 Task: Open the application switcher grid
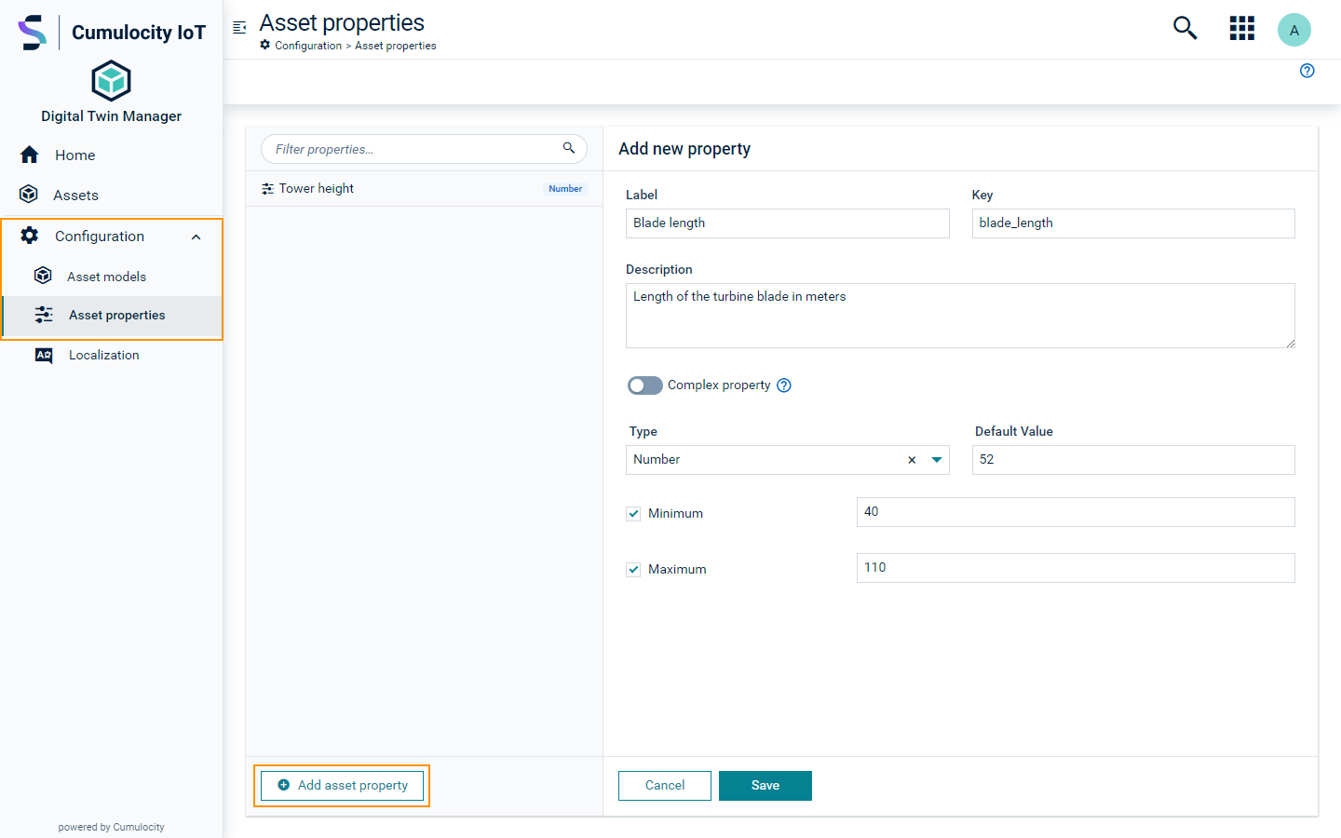pos(1241,28)
